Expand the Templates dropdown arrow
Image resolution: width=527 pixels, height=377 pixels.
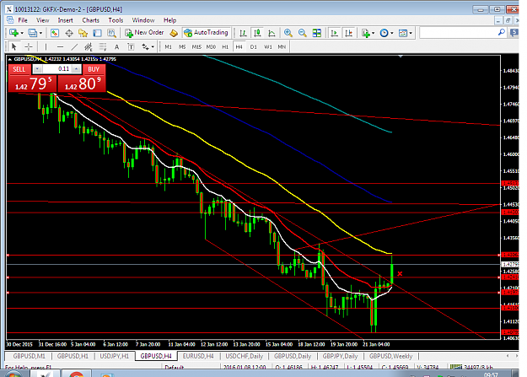411,33
